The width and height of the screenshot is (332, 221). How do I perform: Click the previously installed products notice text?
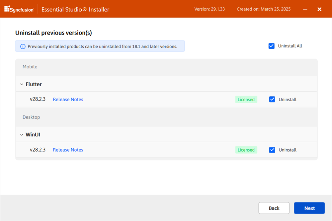click(102, 46)
